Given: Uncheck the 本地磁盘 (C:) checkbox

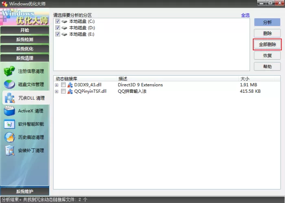Looking at the screenshot, I should [x=58, y=21].
